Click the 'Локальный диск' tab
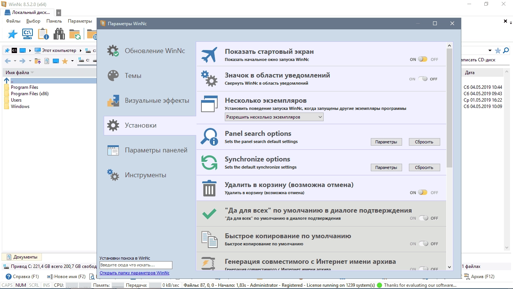Viewport: 513px width, 289px height. 28,12
